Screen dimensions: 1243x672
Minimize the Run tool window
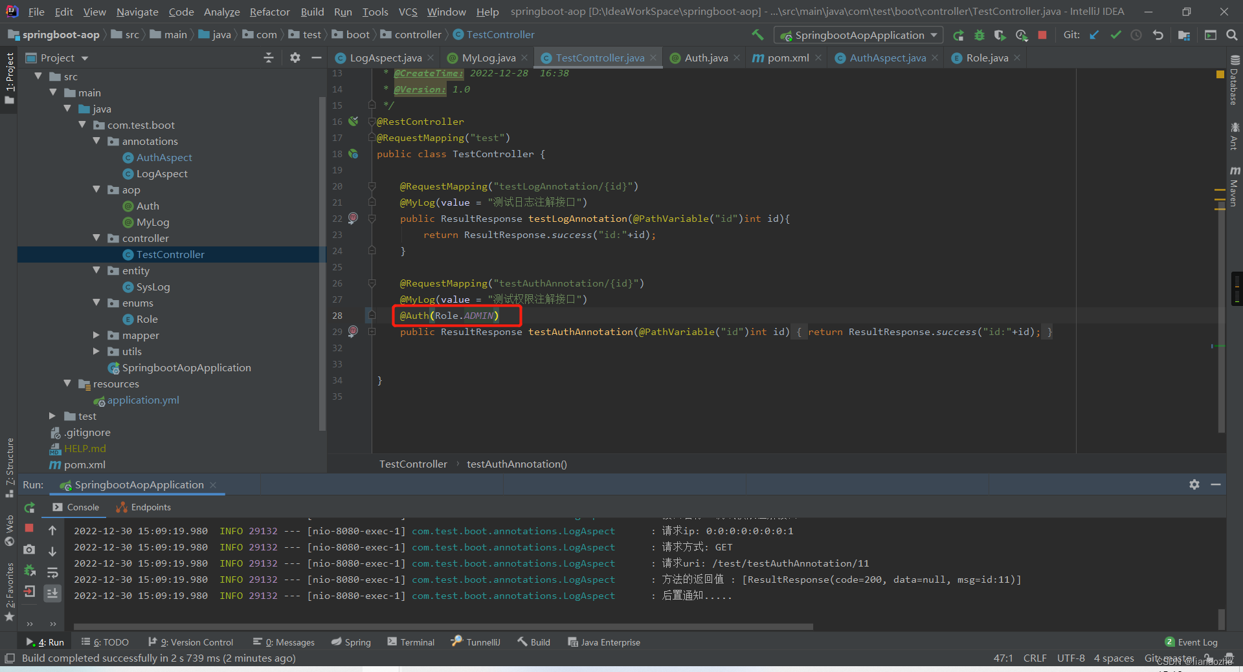pos(1216,484)
